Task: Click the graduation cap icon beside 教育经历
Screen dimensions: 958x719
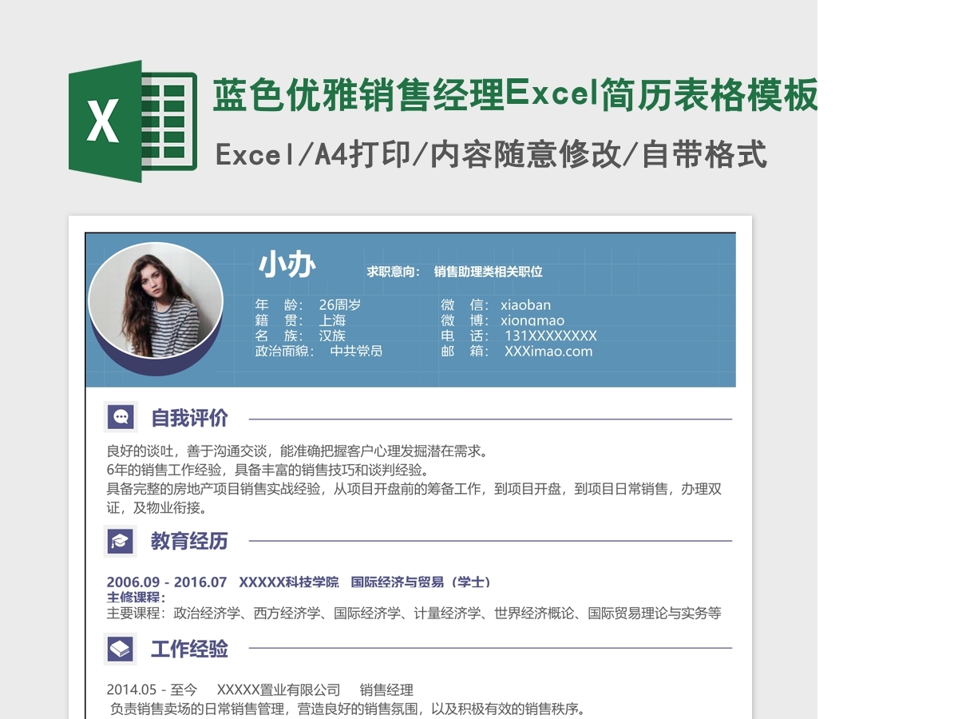Action: 121,541
